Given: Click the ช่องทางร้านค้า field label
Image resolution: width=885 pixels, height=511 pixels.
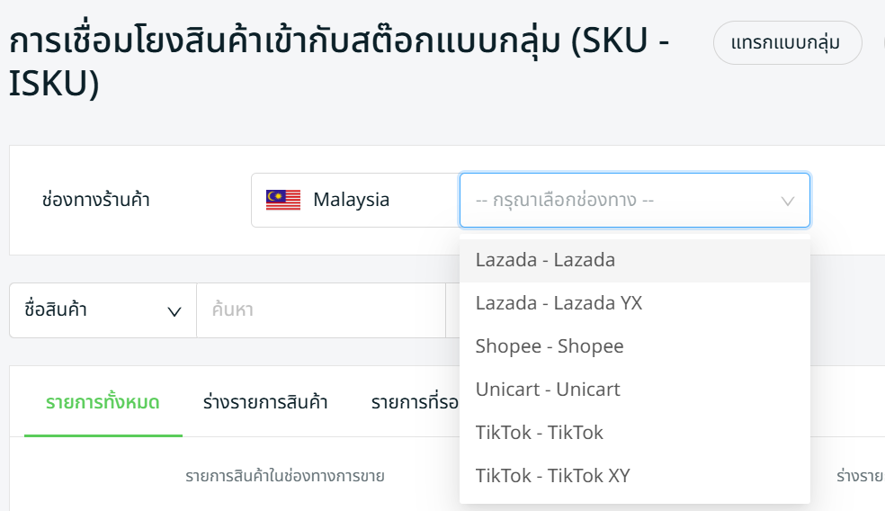Looking at the screenshot, I should (x=96, y=200).
